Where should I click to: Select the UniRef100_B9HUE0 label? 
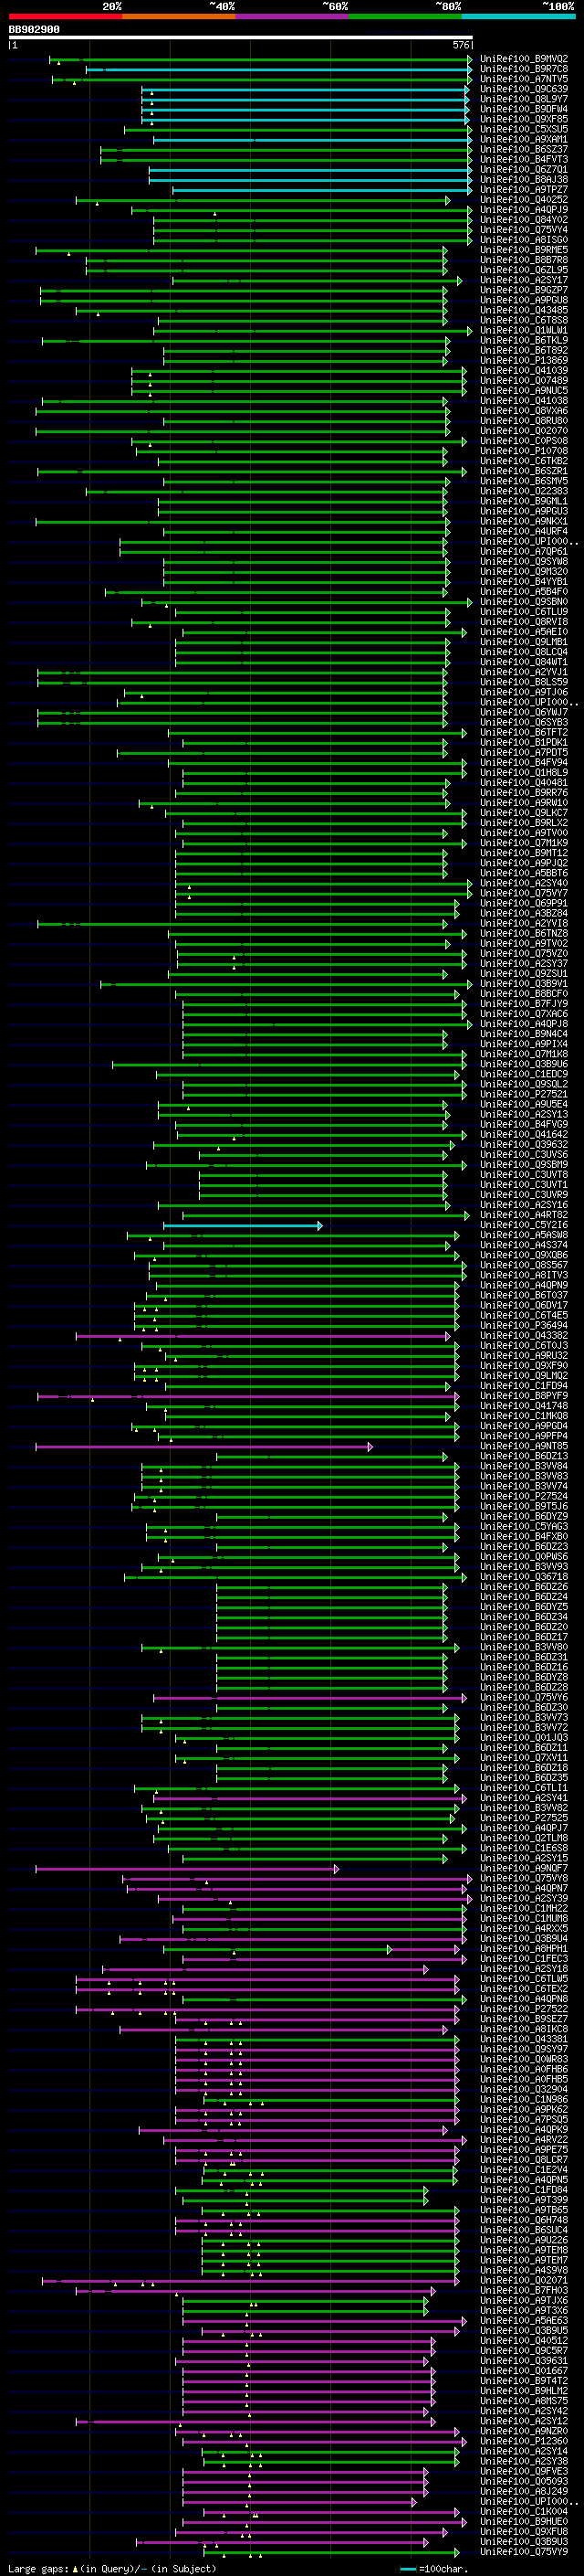click(524, 2521)
